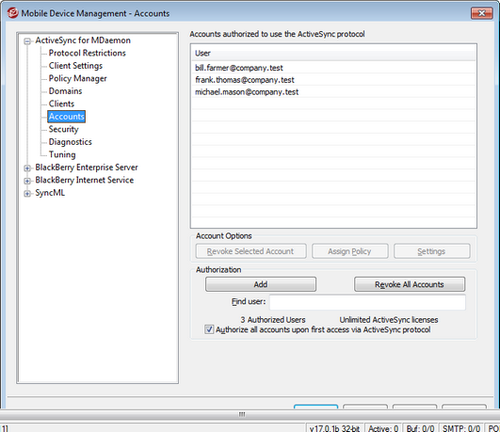
Task: Click the Add authorization button
Action: click(x=261, y=284)
